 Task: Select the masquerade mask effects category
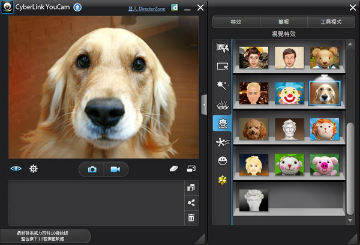coord(223,105)
